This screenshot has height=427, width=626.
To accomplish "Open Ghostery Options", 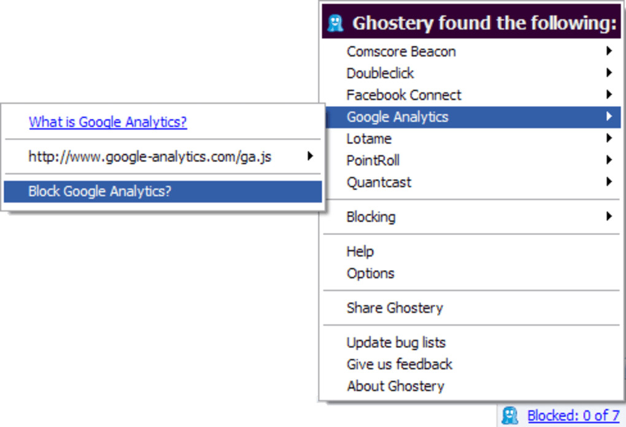I will (x=370, y=273).
